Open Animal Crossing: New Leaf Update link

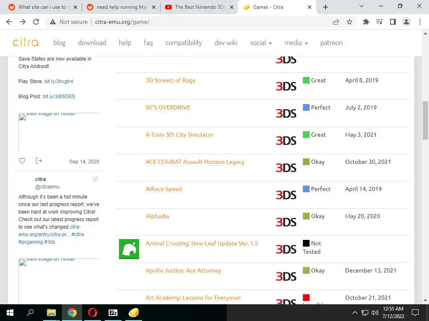tap(202, 243)
